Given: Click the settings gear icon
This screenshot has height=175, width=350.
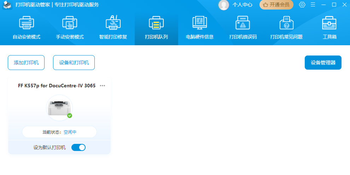Looking at the screenshot, I should 302,5.
